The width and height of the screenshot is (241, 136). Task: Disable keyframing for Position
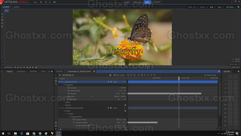point(69,93)
